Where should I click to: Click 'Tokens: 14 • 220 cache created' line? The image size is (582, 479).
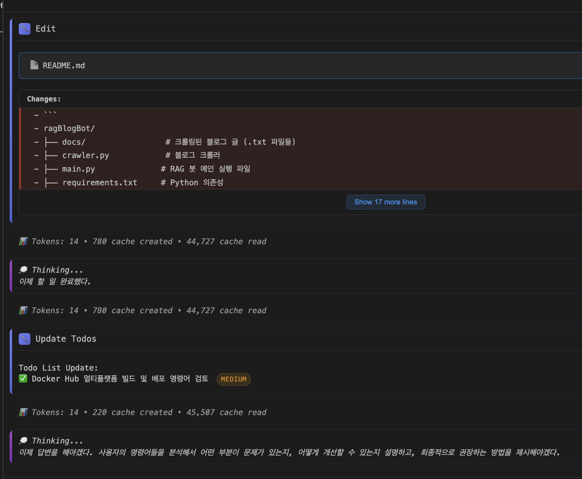(142, 412)
